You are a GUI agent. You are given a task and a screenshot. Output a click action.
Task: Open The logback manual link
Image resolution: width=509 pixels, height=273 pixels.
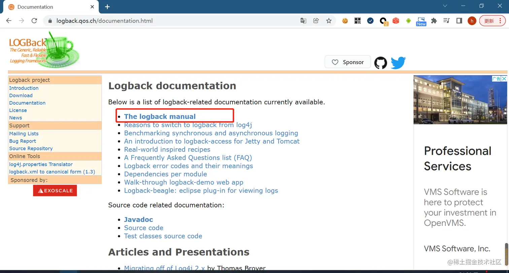click(160, 116)
